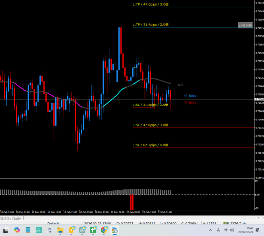Open the blue notepad app in taskbar
Image resolution: width=264 pixels, height=236 pixels.
[28, 230]
